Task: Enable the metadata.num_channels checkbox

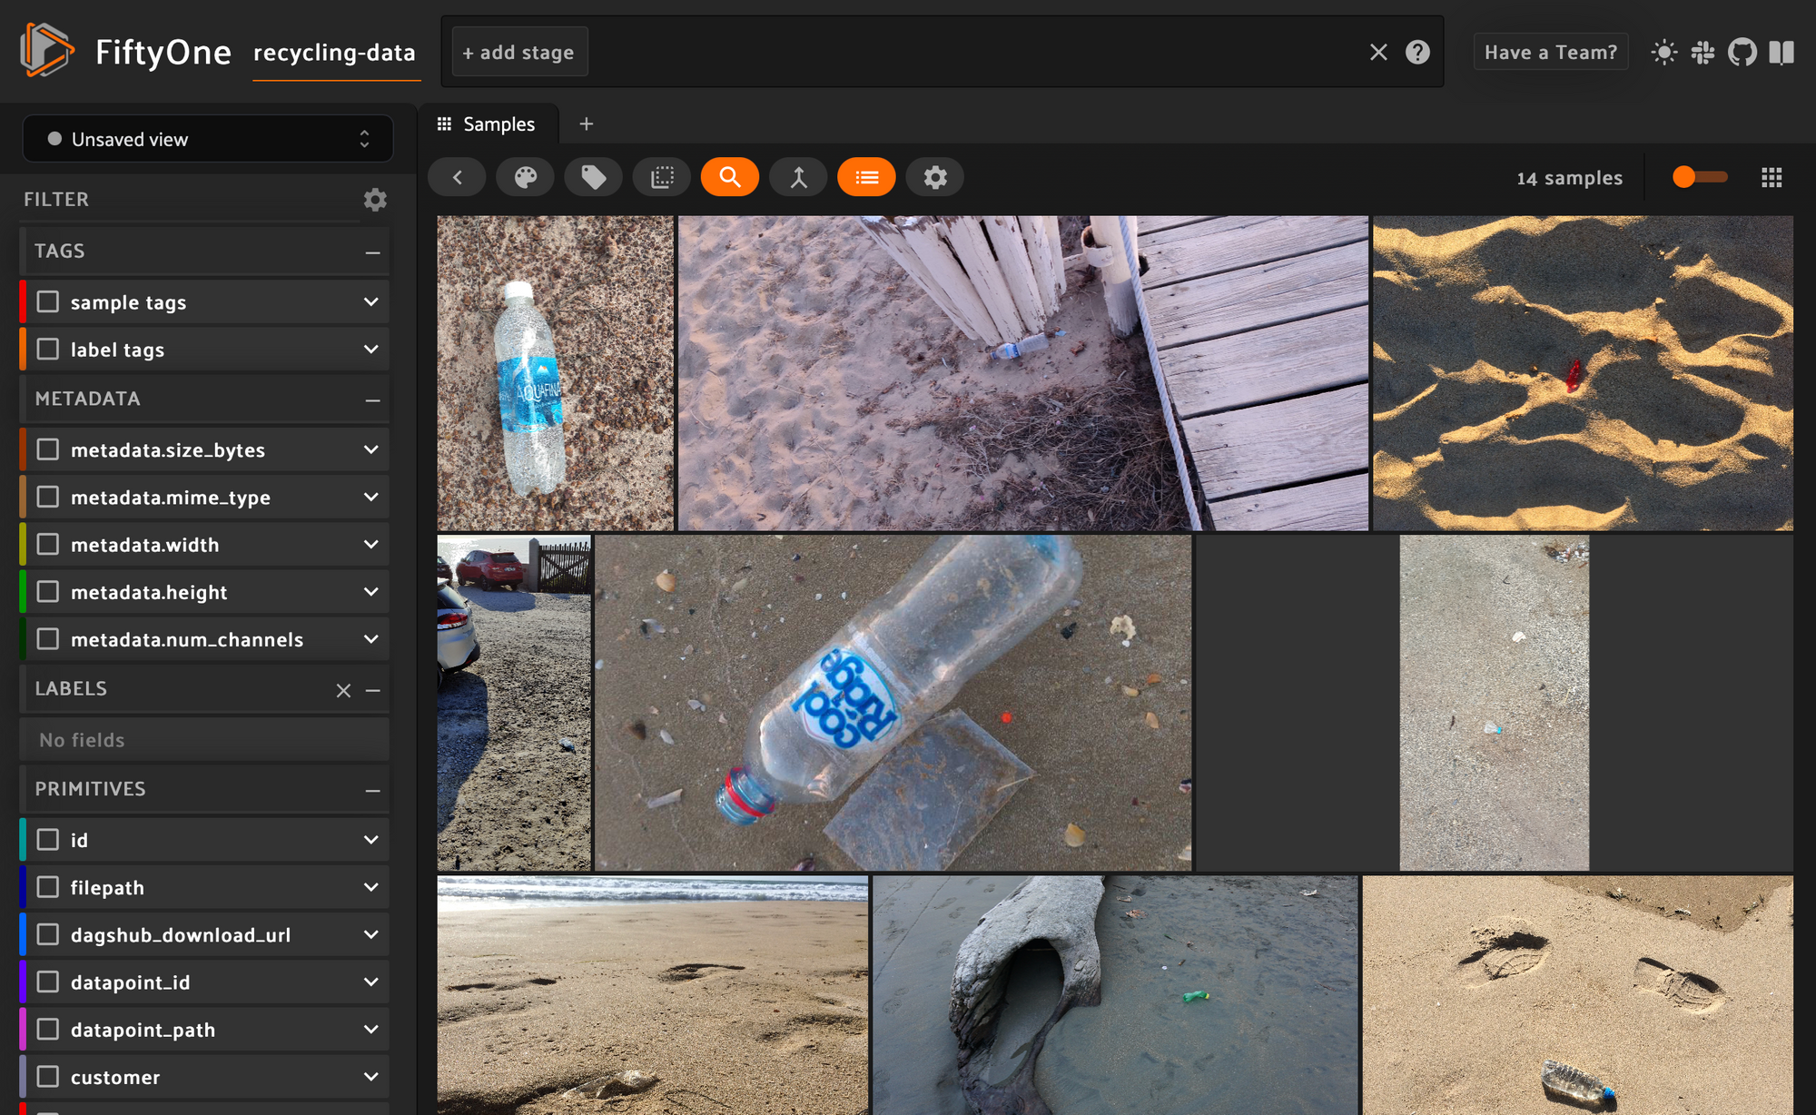Action: (48, 638)
